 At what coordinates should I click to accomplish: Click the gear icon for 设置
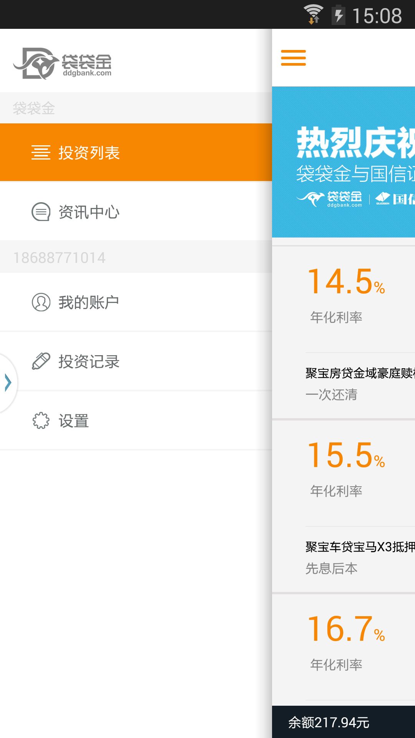point(41,421)
